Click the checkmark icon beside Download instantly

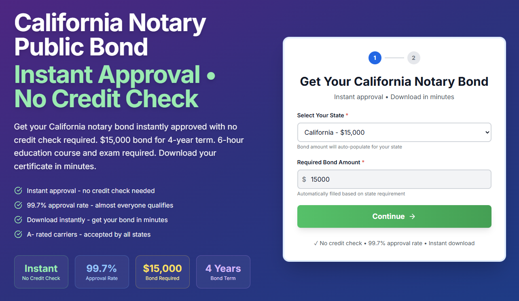18,220
